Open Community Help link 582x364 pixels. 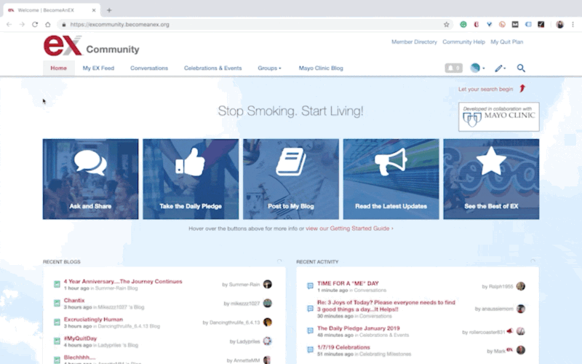(463, 42)
